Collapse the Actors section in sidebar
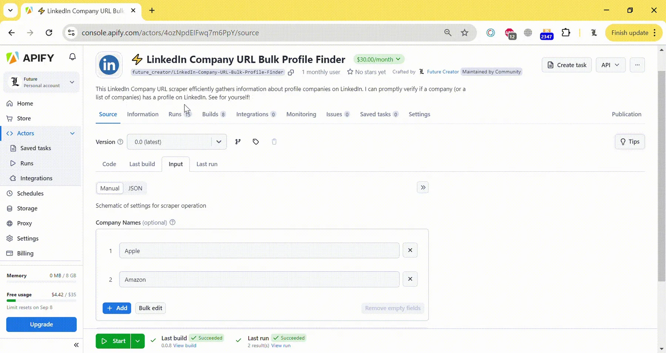 pyautogui.click(x=73, y=133)
